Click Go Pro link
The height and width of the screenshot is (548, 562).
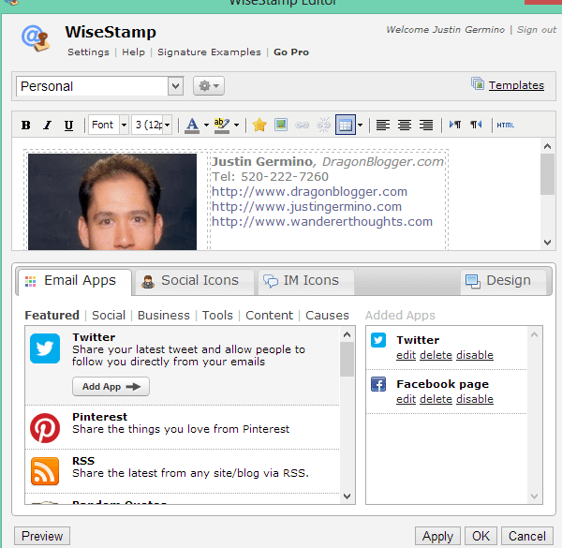pos(291,52)
